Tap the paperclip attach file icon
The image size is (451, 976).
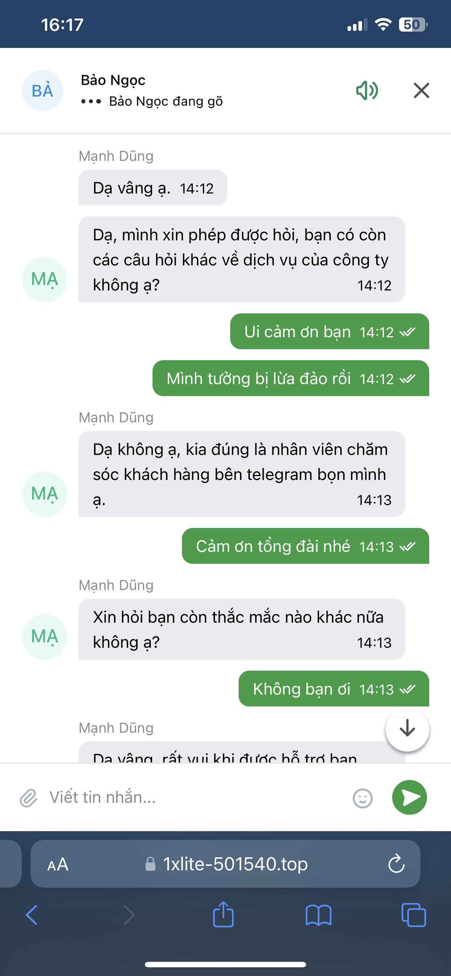click(29, 798)
